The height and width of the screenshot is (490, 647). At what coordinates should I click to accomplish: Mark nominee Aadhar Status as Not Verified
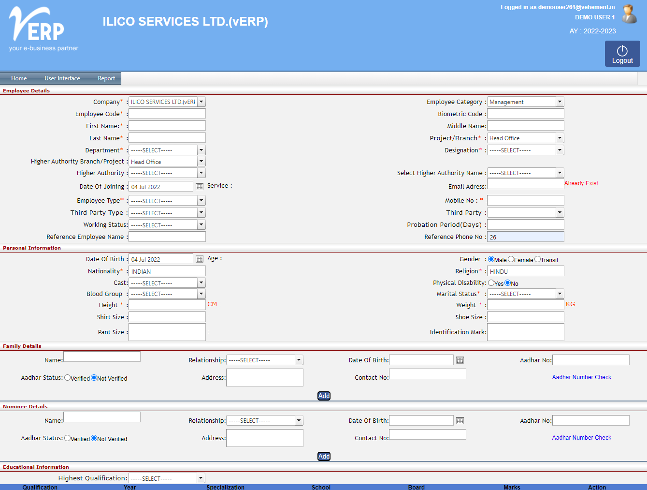(94, 438)
